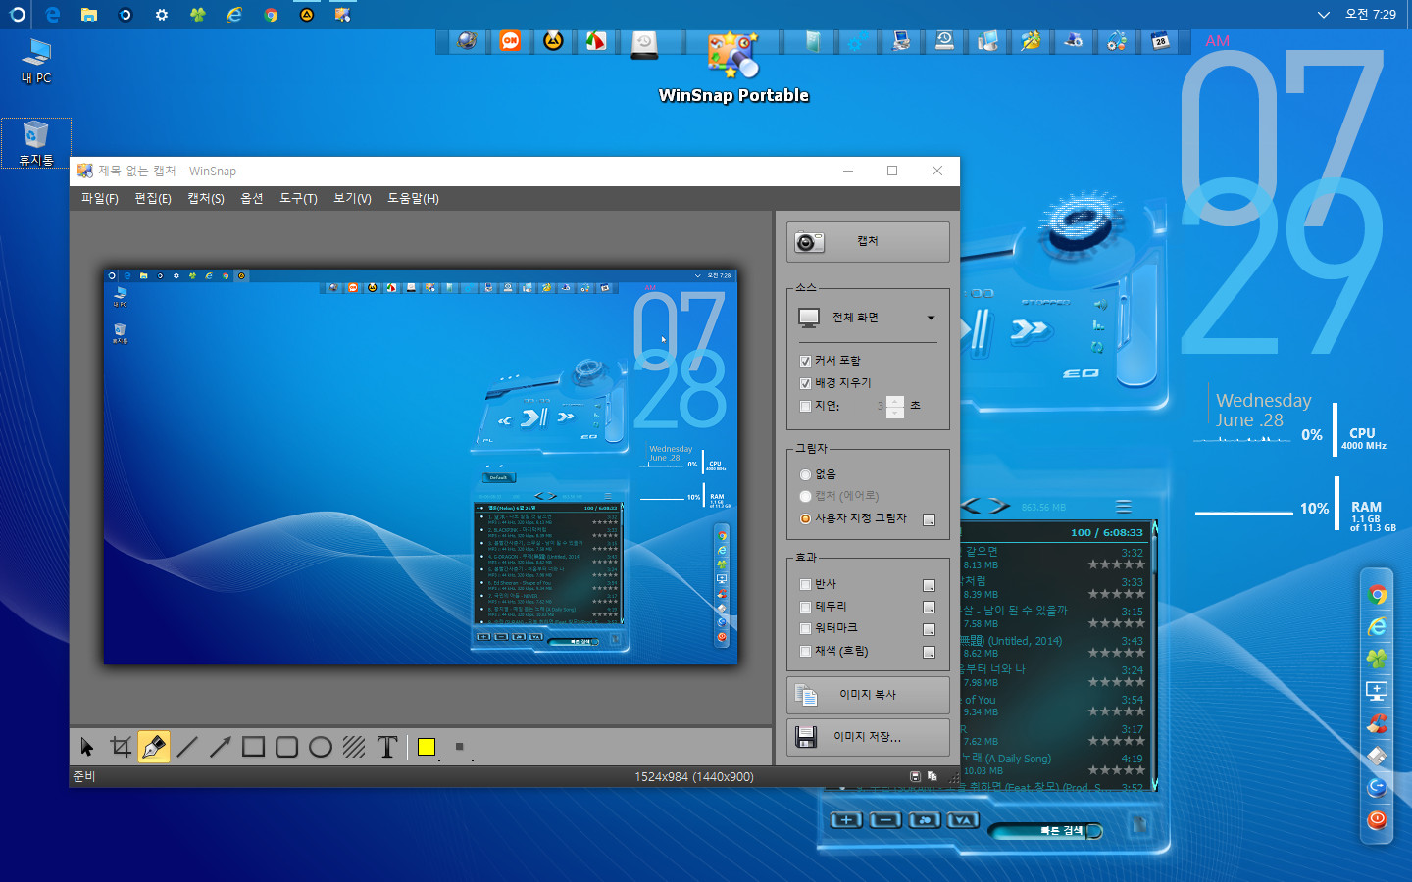This screenshot has width=1412, height=882.
Task: Select the Line drawing tool
Action: coord(187,747)
